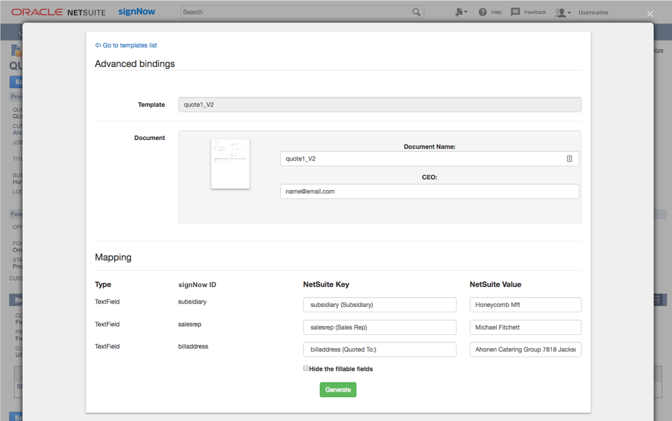
Task: Click the autofill icon in Document Name
Action: click(x=569, y=158)
